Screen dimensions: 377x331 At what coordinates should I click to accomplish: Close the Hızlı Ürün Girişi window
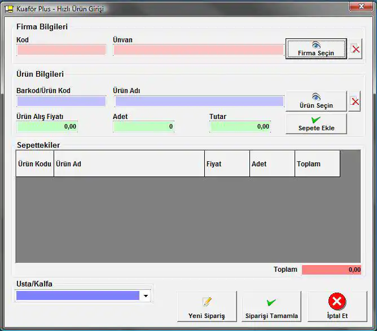point(357,7)
